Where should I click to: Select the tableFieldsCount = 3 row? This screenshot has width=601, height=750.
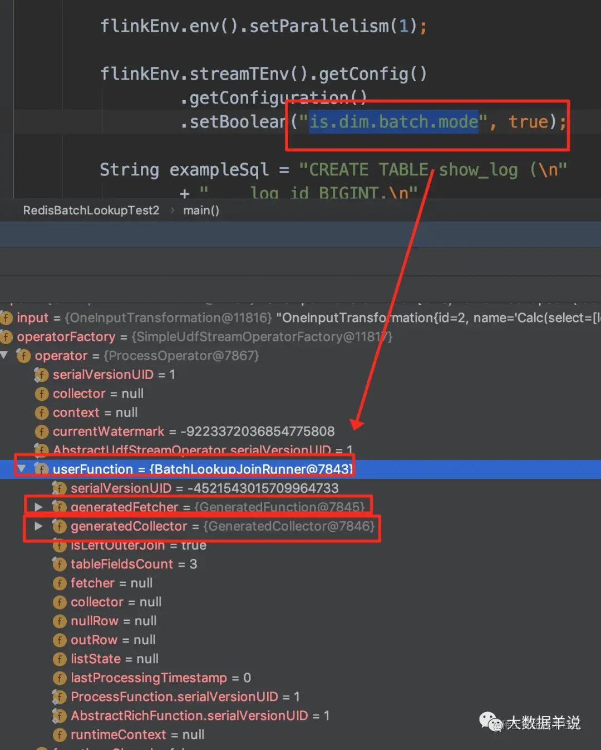pyautogui.click(x=300, y=564)
